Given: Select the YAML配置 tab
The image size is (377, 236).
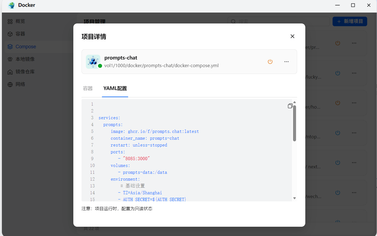Looking at the screenshot, I should [115, 88].
